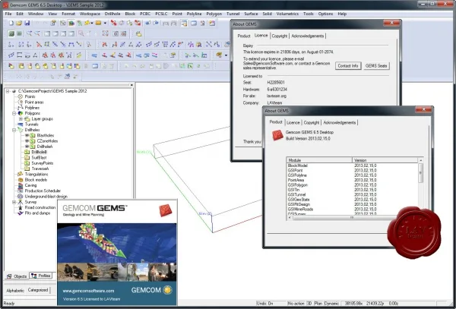Screen dimensions: 456x309
Task: Expand the Survey tree node
Action: point(14,202)
